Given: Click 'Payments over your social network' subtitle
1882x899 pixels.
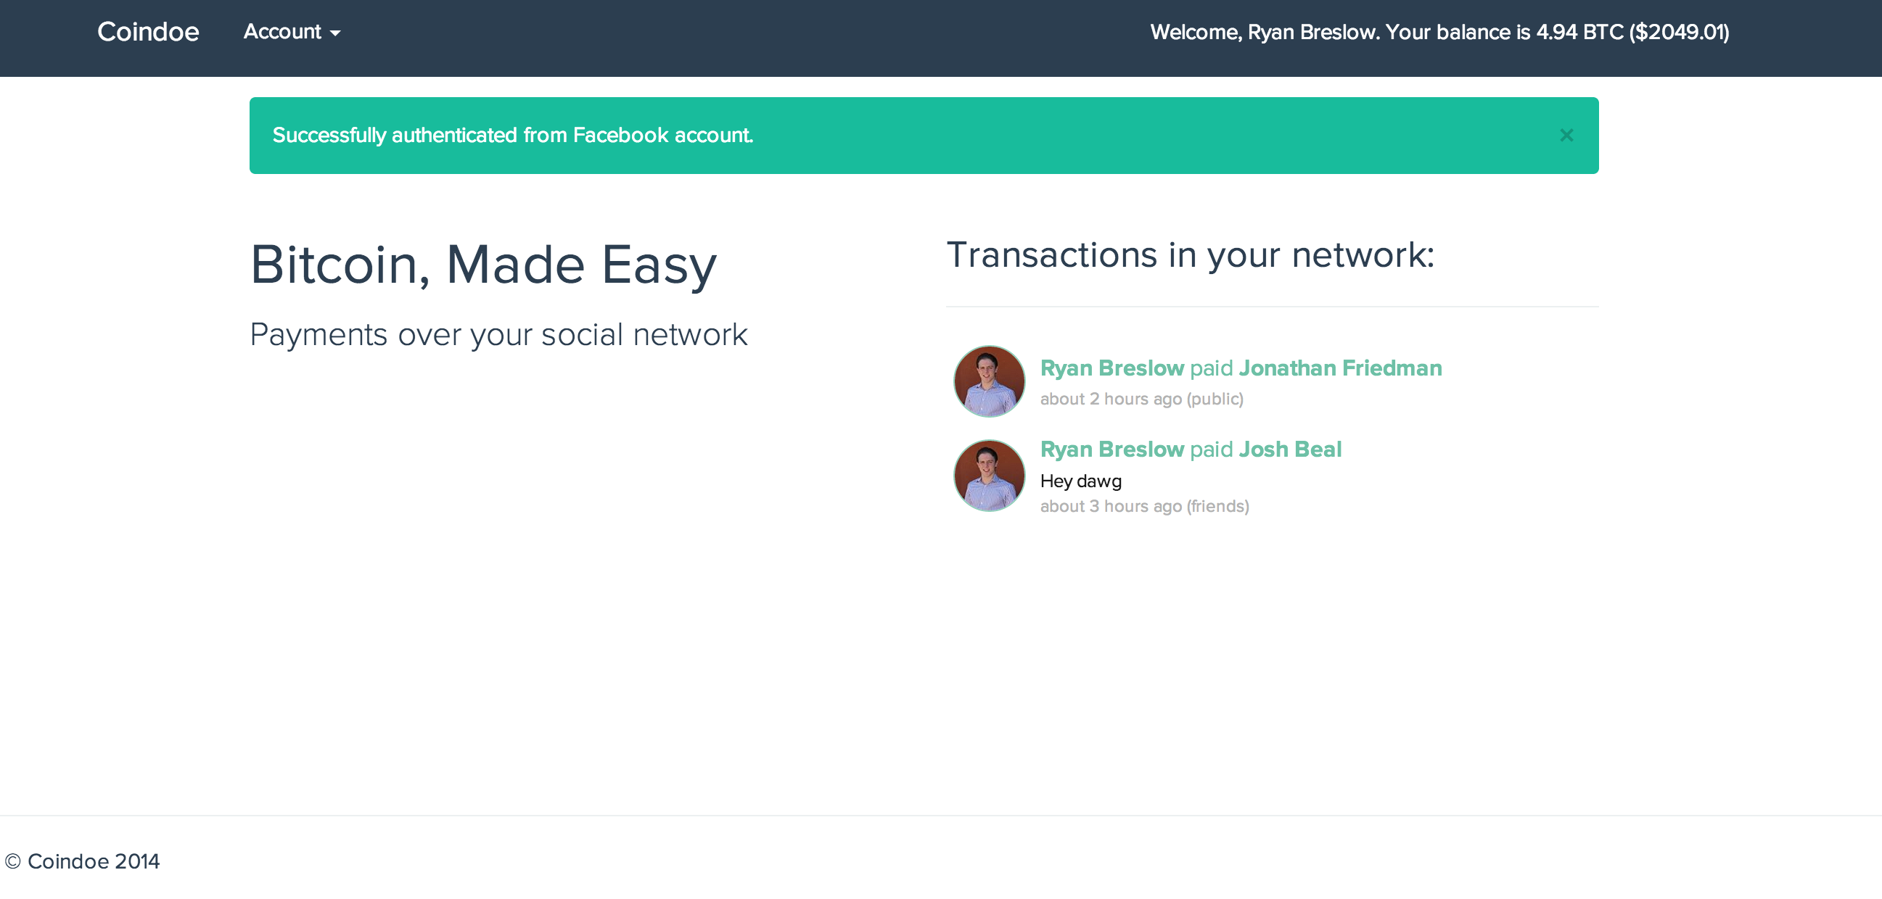Looking at the screenshot, I should (x=498, y=334).
